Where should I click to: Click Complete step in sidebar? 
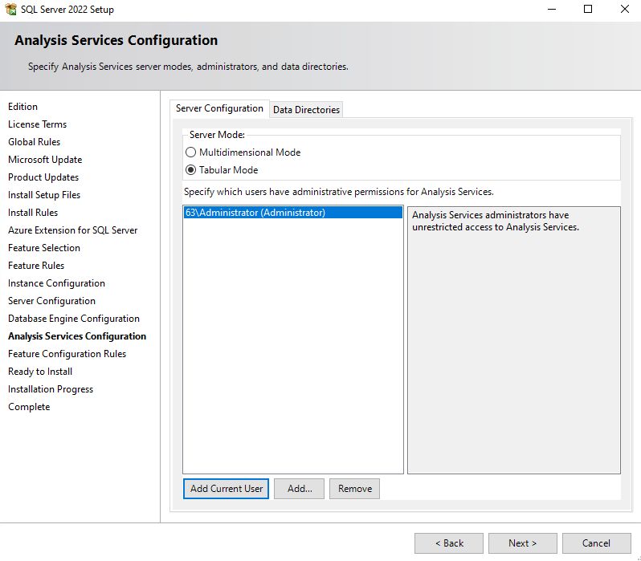[x=29, y=407]
